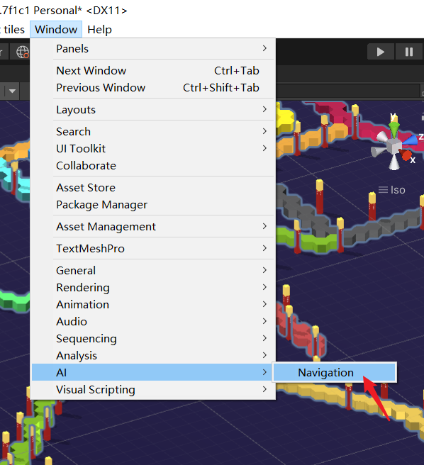Open the Rendering submenu
The width and height of the screenshot is (424, 465).
153,287
